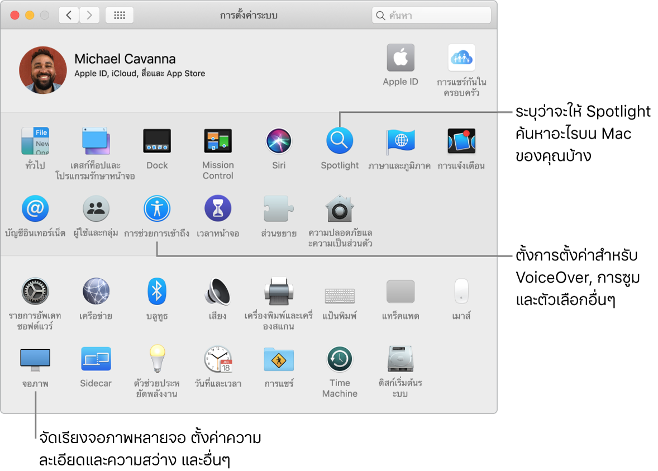The image size is (658, 471).
Task: Open ส่วนขยาย (Extensions) puzzle icon
Action: [x=279, y=208]
